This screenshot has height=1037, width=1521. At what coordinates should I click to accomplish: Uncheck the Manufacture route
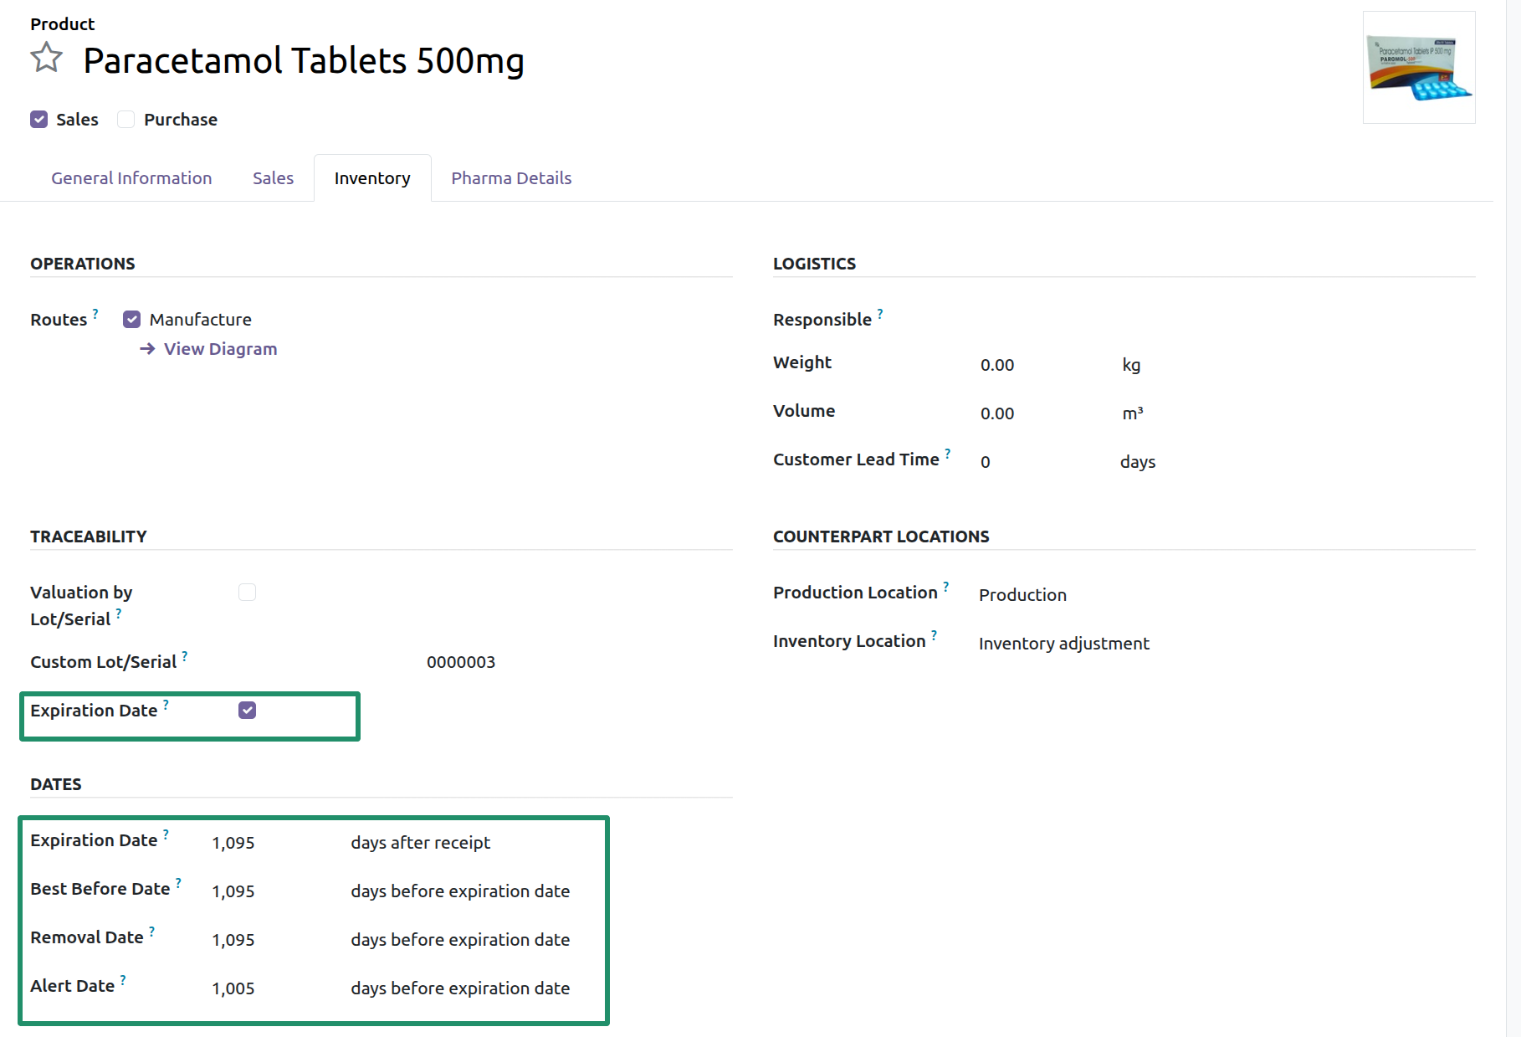pos(132,320)
